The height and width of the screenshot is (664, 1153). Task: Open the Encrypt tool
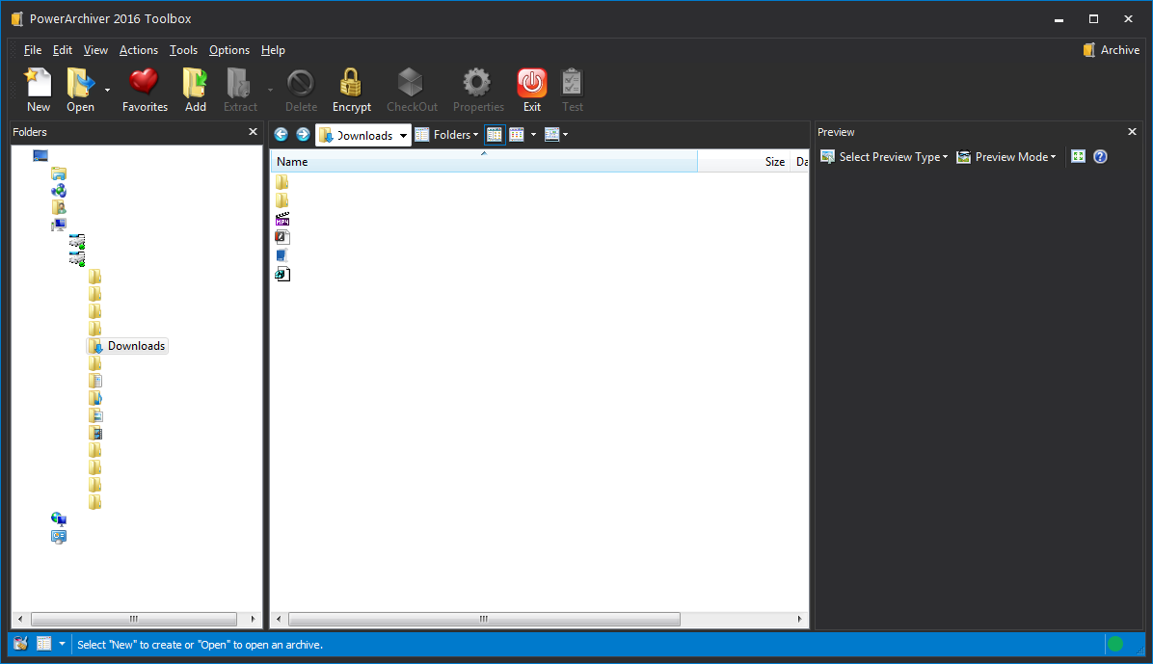(x=351, y=89)
